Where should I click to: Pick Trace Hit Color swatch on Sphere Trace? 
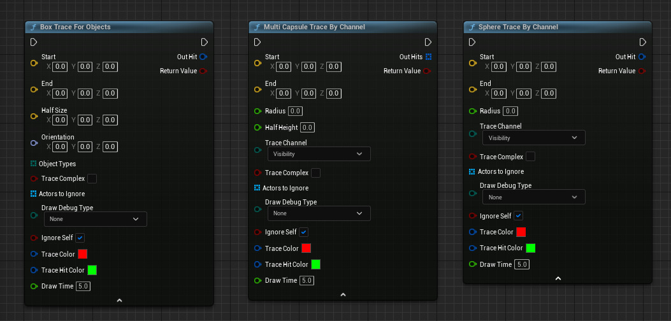coord(531,248)
